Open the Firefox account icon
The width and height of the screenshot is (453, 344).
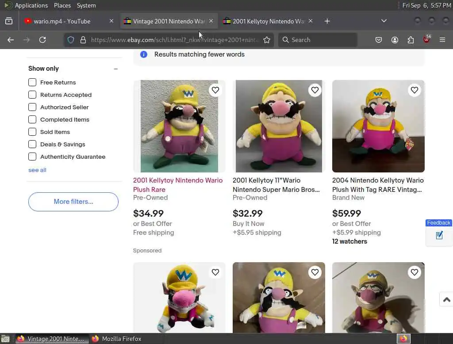click(x=395, y=40)
